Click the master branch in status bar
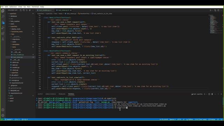The image size is (224, 126). tap(9, 119)
